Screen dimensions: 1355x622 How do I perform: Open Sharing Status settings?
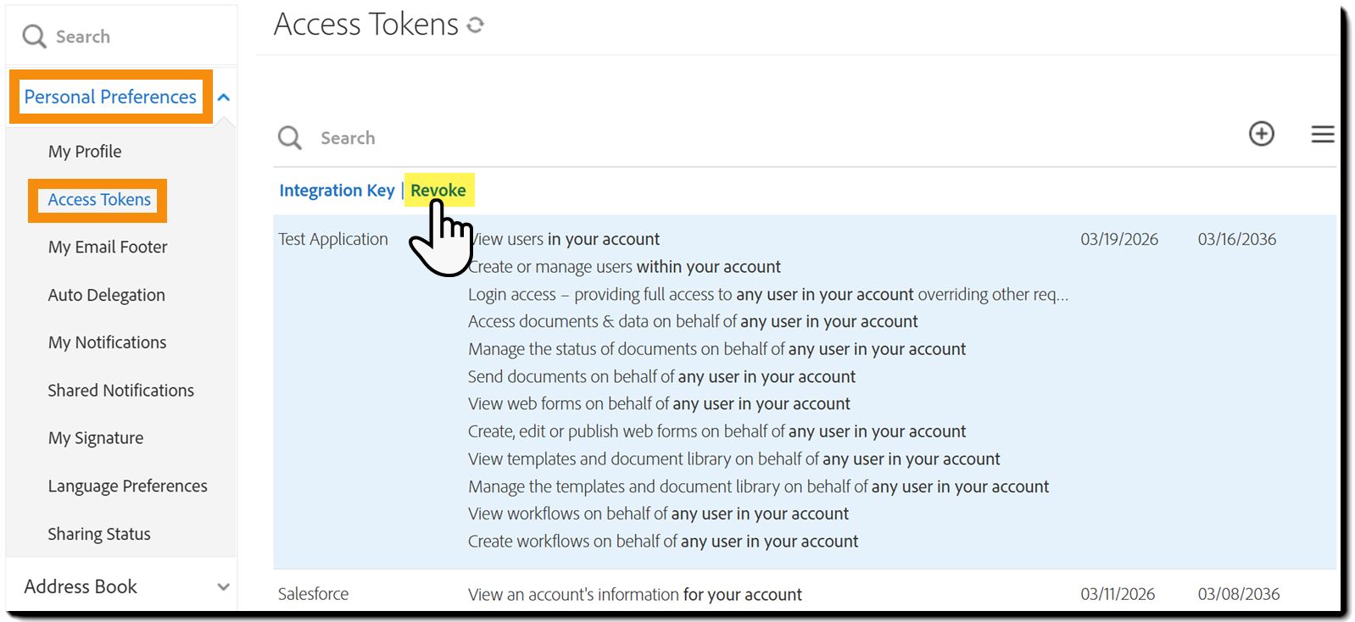pyautogui.click(x=98, y=533)
